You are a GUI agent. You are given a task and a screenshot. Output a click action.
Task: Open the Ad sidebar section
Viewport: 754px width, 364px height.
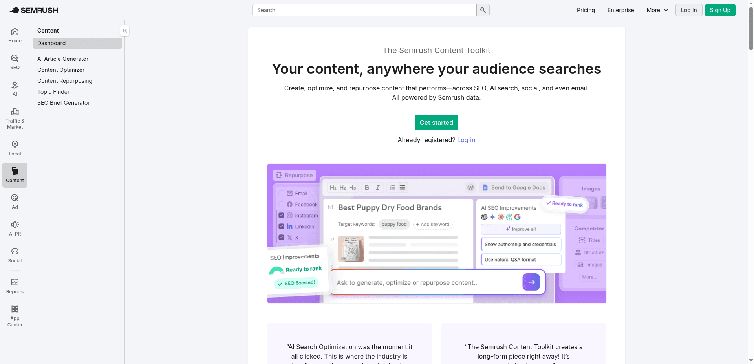click(15, 202)
